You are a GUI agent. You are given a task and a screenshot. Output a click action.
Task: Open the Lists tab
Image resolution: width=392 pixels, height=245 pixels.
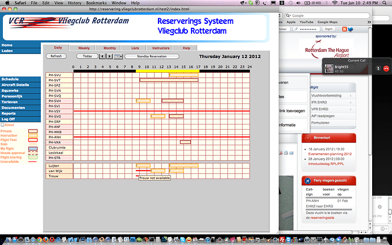135,48
